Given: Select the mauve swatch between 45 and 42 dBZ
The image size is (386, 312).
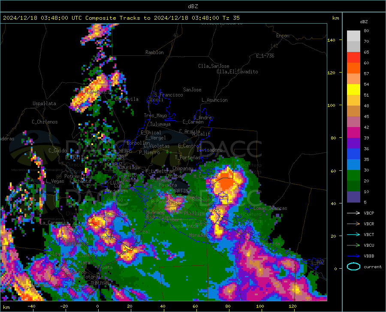Looking at the screenshot, I should (353, 122).
